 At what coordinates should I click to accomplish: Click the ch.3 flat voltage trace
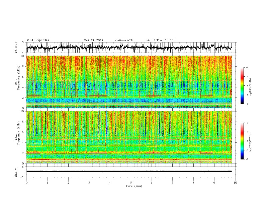click(129, 172)
